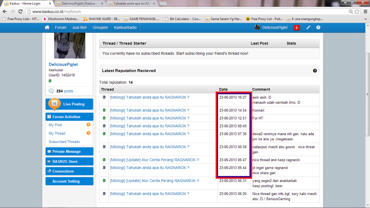The height and width of the screenshot is (208, 370).
Task: Click the zoom magnifier icon in address bar
Action: pos(351,12)
